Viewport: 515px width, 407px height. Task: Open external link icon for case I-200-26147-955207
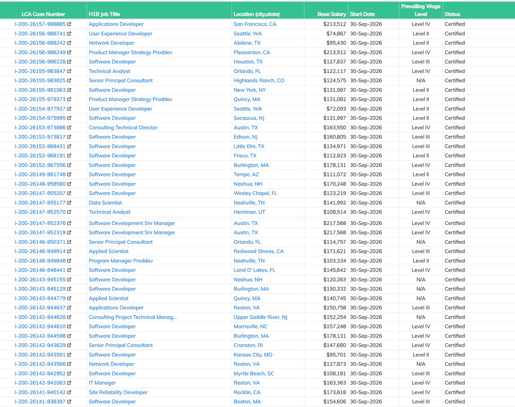pyautogui.click(x=69, y=193)
